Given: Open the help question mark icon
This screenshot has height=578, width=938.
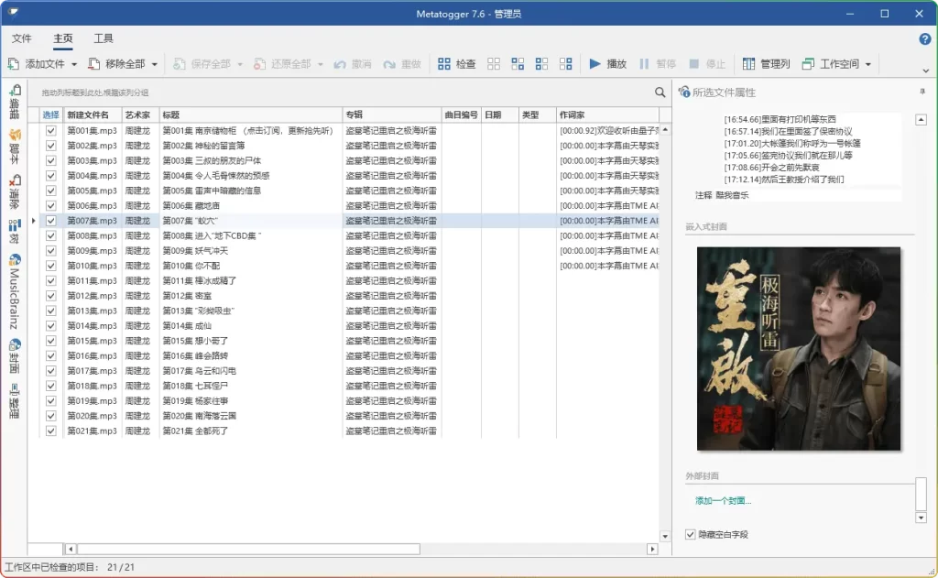Looking at the screenshot, I should 925,39.
